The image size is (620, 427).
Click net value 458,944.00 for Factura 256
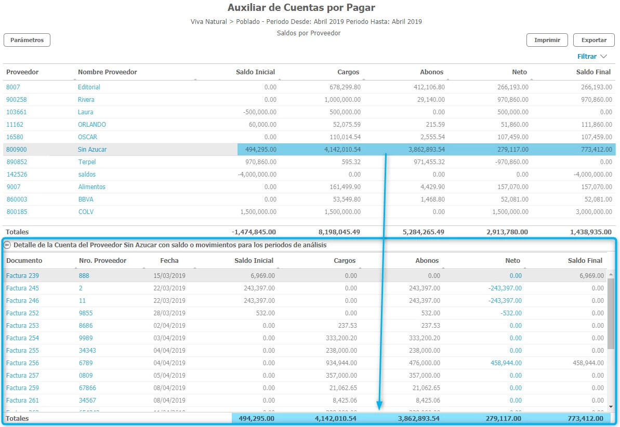click(x=506, y=363)
